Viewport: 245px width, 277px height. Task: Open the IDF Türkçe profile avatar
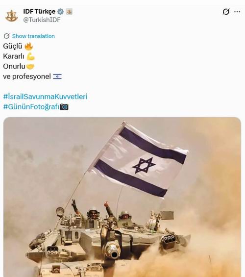(x=11, y=16)
